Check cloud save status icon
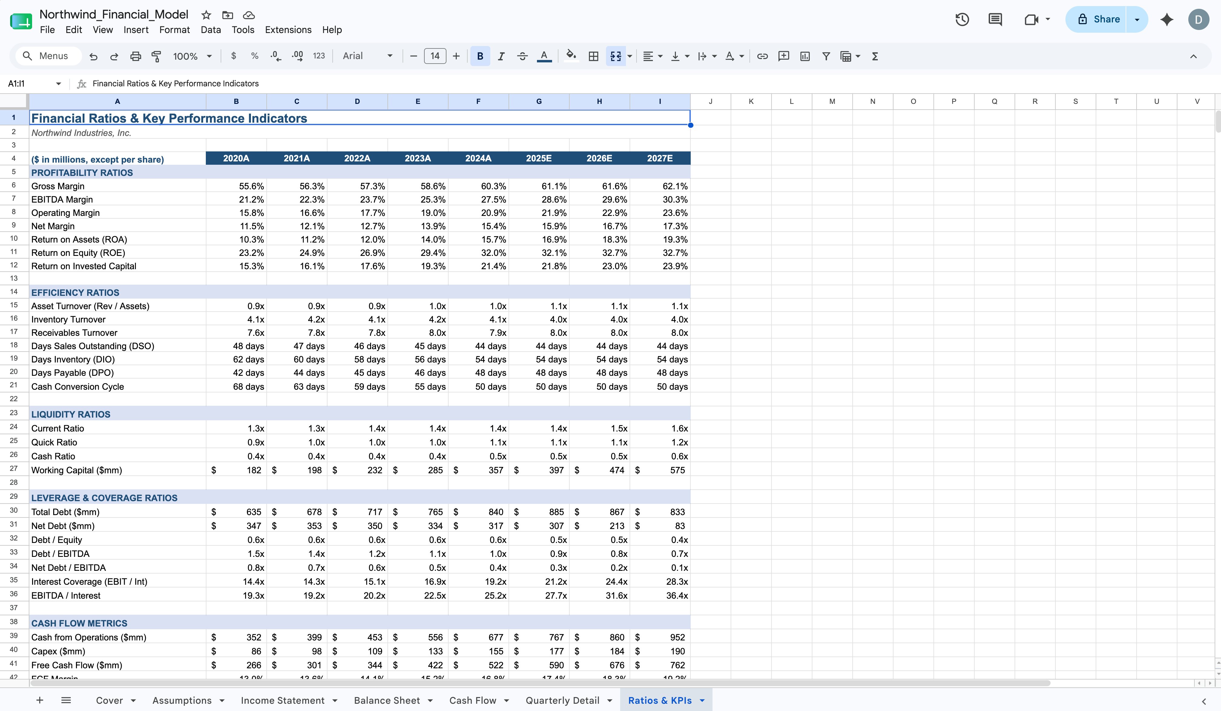1221x711 pixels. [248, 15]
